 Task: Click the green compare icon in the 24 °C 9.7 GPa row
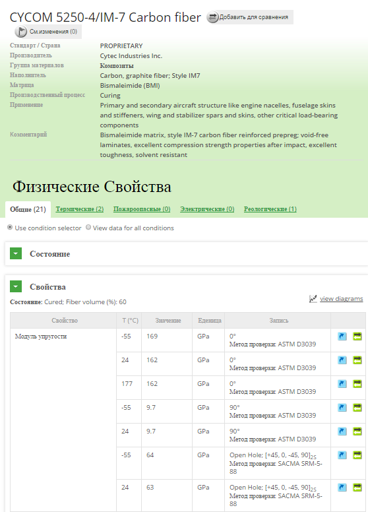(x=357, y=432)
